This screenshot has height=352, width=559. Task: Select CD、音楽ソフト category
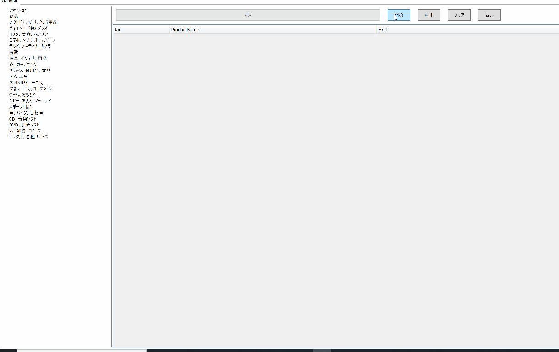point(22,119)
